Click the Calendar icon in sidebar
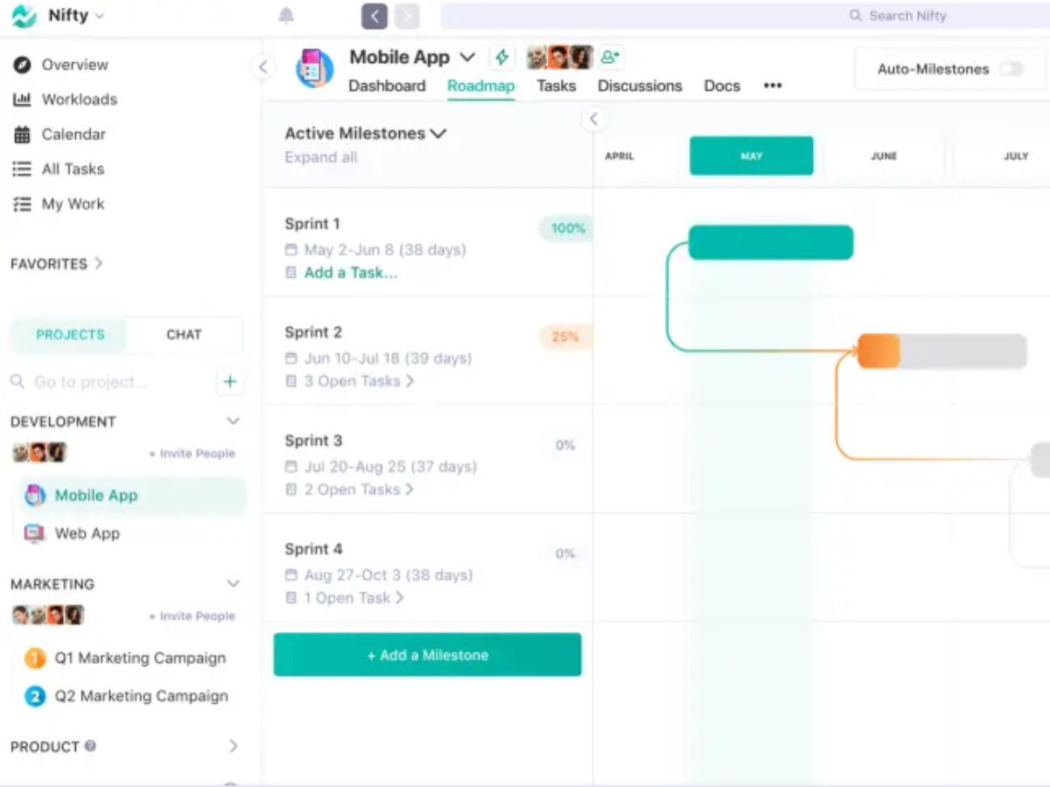This screenshot has height=787, width=1050. [22, 135]
